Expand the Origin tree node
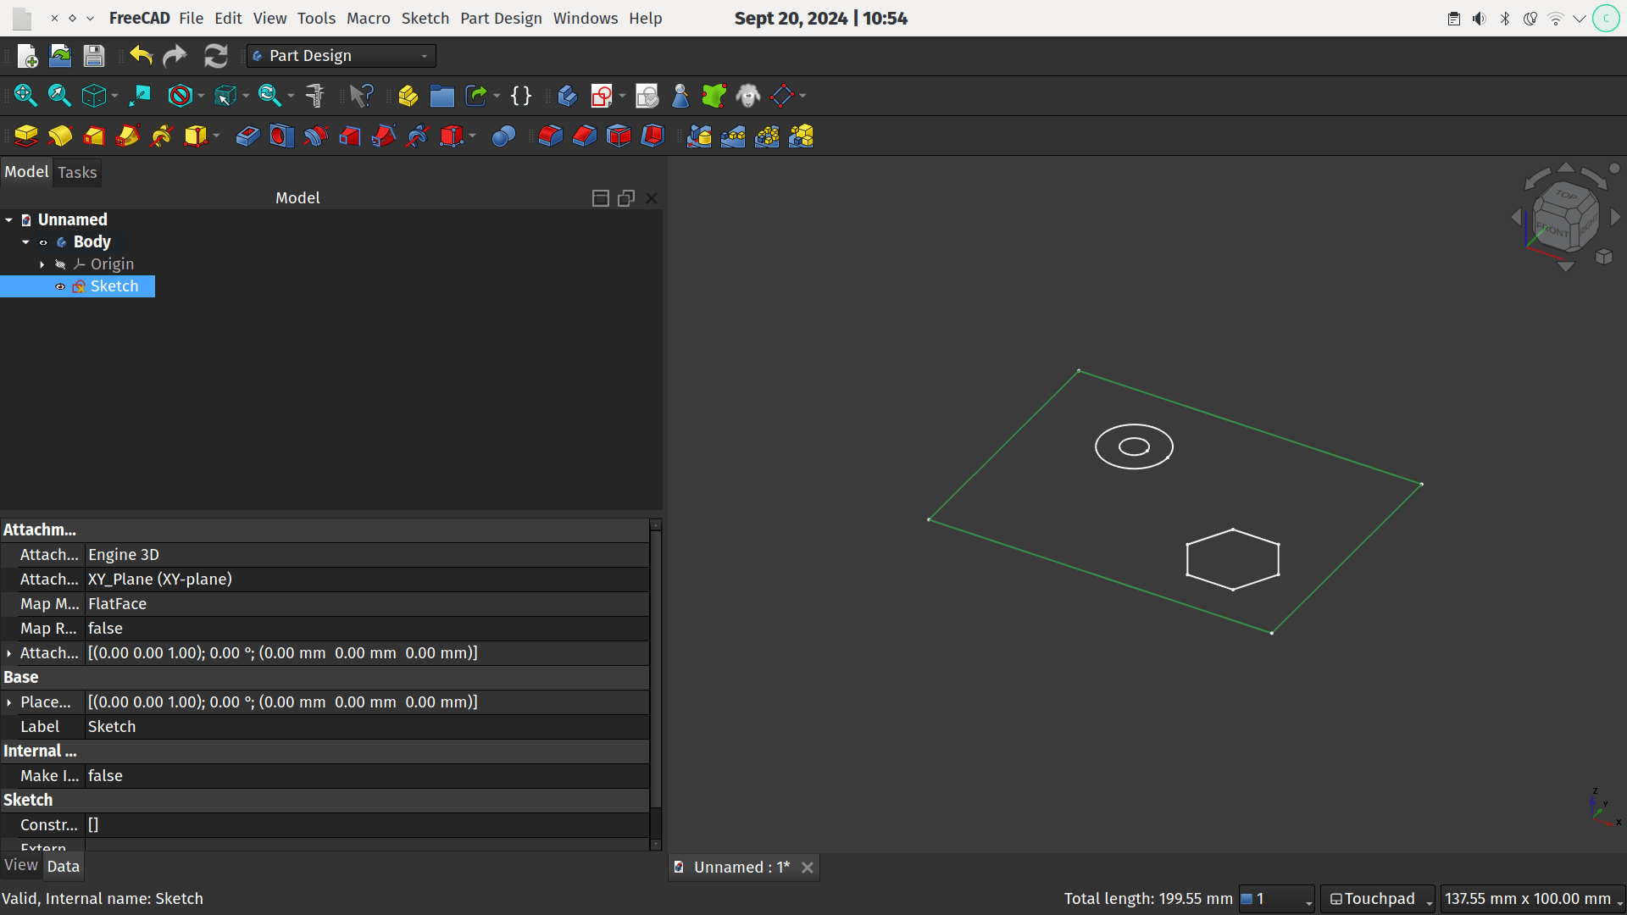Viewport: 1627px width, 915px height. (42, 264)
